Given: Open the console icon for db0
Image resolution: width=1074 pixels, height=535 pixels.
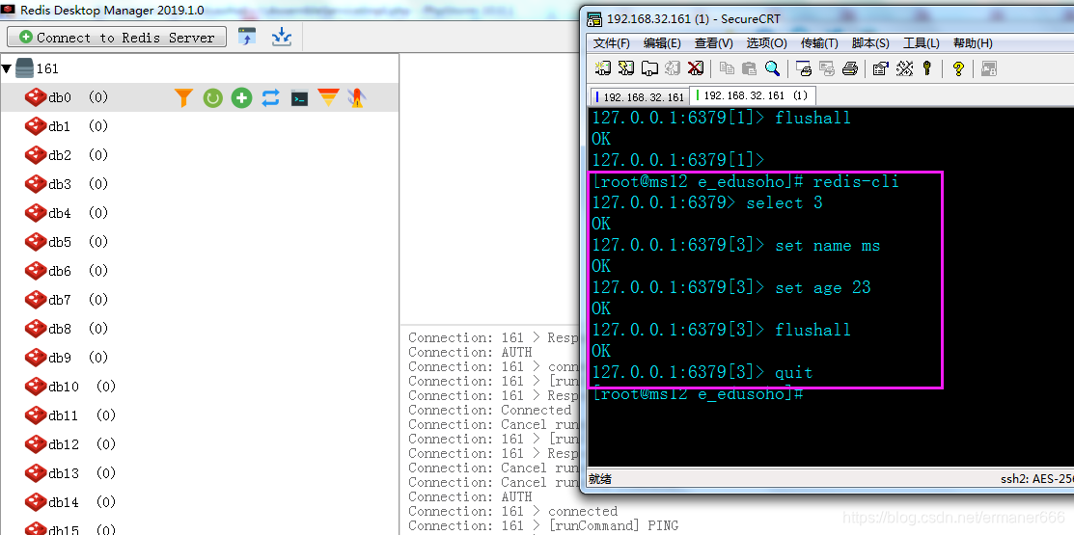Looking at the screenshot, I should pyautogui.click(x=299, y=98).
